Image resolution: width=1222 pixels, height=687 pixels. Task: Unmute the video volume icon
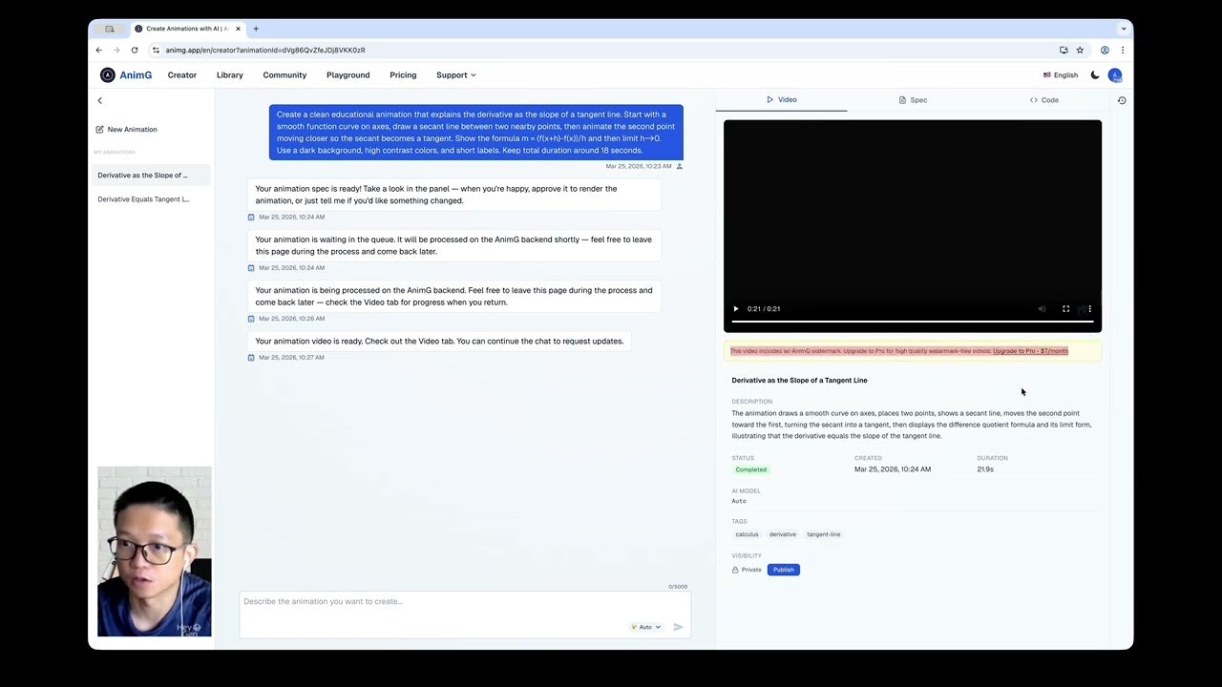pyautogui.click(x=1042, y=308)
